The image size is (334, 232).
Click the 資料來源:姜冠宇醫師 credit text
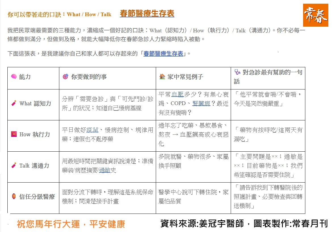pyautogui.click(x=202, y=223)
